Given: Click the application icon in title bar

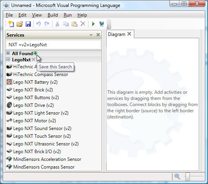Looking at the screenshot, I should click(6, 5).
